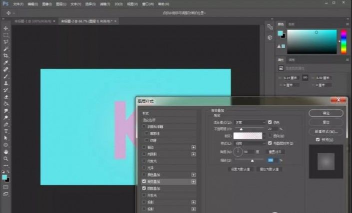Screen dimensions: 352x213
Task: Open the Move tool preset picker arrow
Action: click(x=14, y=13)
